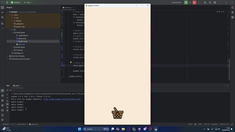
Task: Collapse the project root folder in tree
Action: (x=7, y=12)
